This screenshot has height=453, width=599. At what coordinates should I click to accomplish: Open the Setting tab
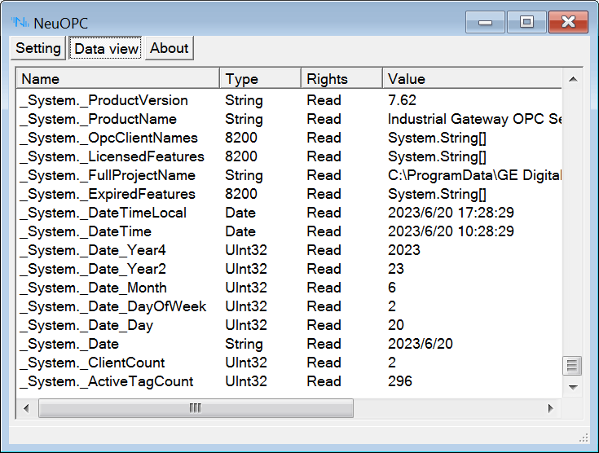38,48
